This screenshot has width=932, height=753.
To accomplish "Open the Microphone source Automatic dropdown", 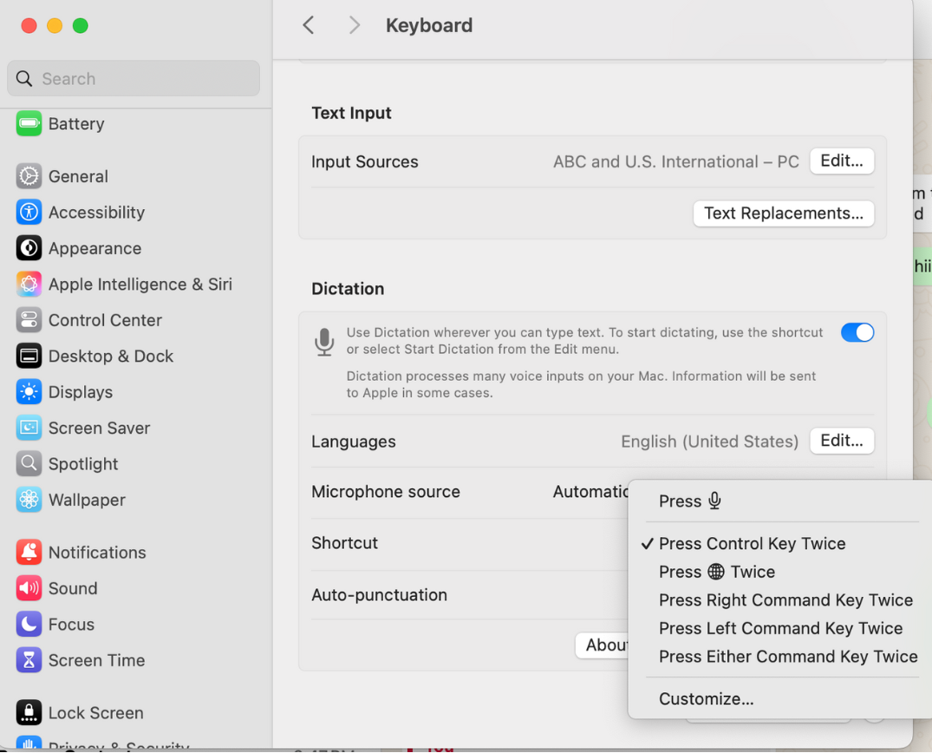I will pyautogui.click(x=590, y=492).
